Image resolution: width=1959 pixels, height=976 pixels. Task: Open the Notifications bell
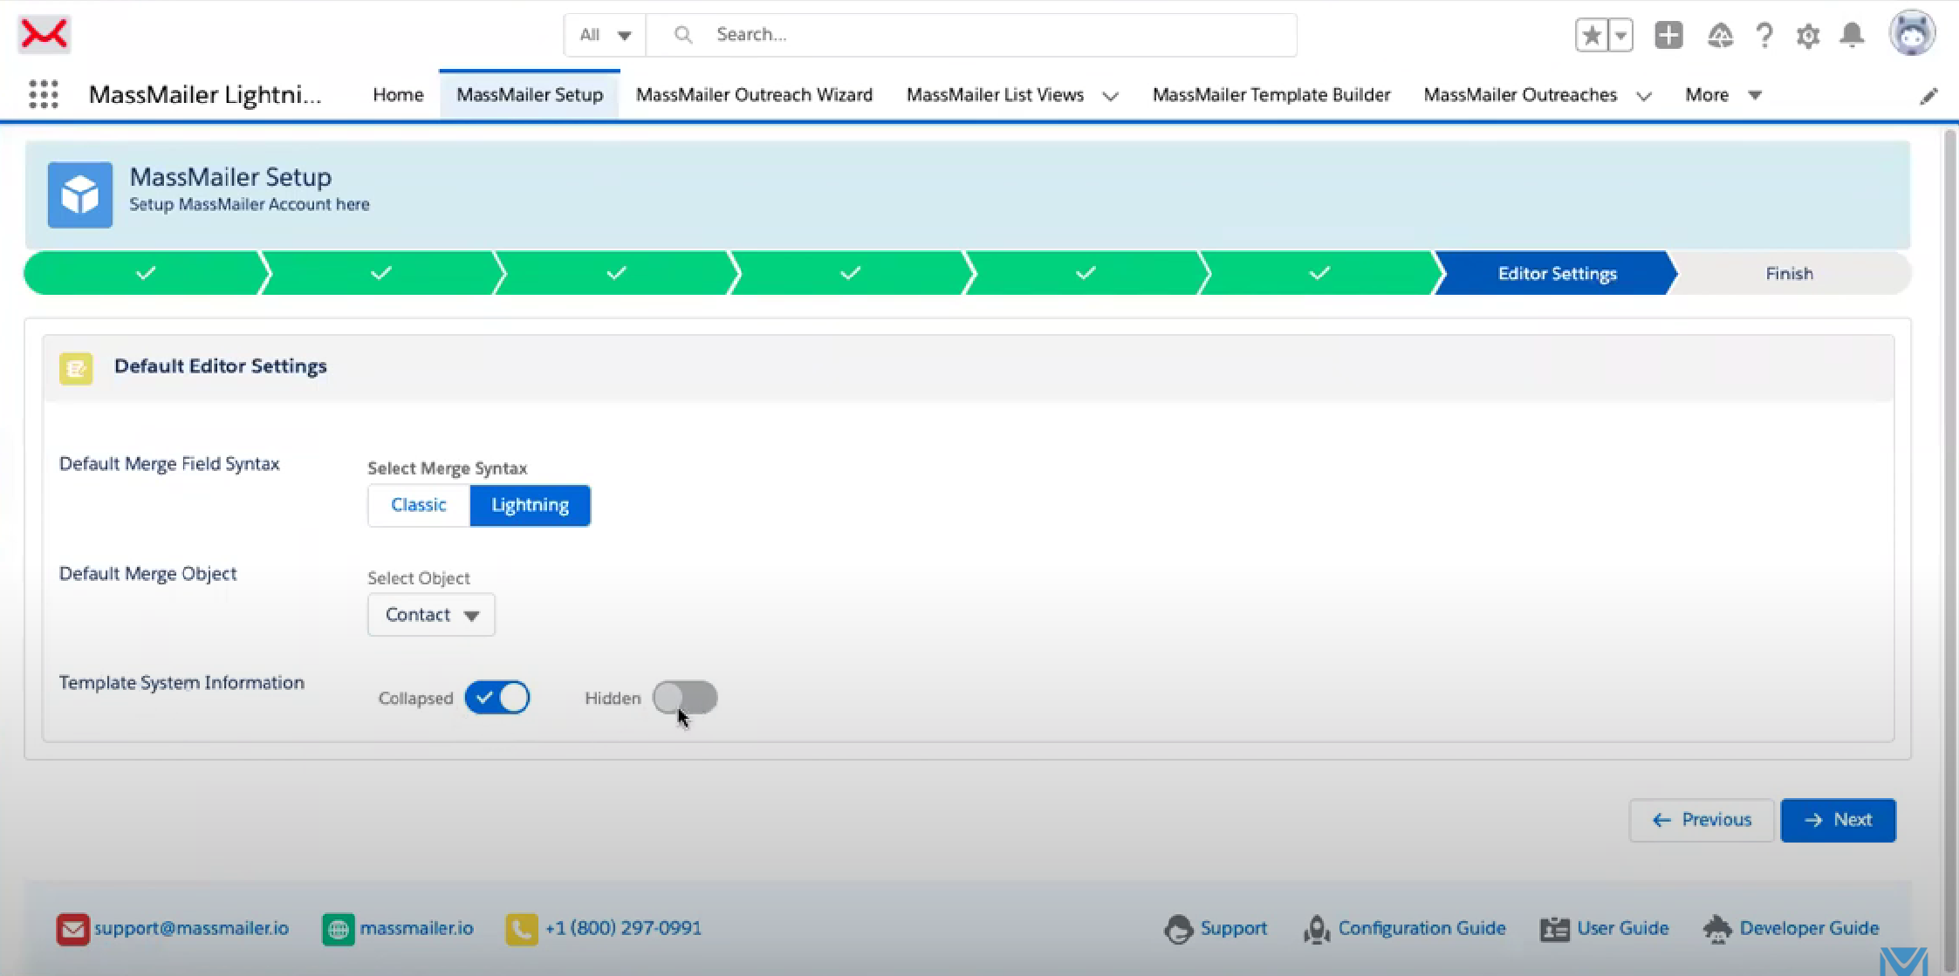[1852, 35]
